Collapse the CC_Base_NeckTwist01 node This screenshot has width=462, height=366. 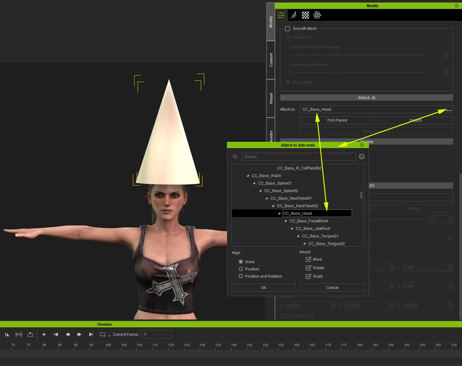267,198
